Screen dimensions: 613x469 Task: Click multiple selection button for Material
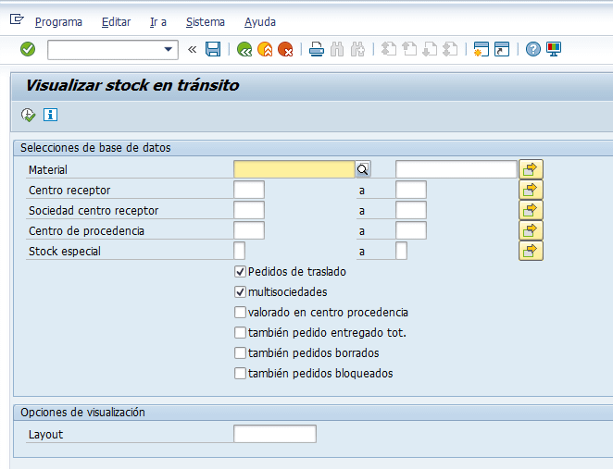[531, 169]
